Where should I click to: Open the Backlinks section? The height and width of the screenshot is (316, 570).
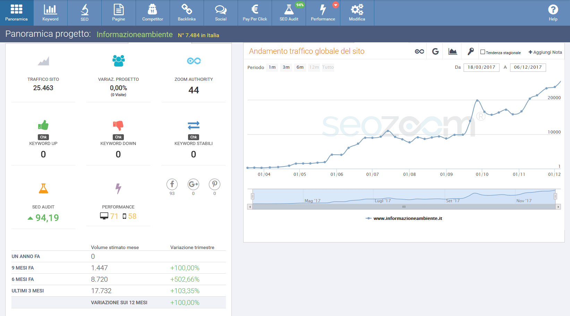[187, 13]
